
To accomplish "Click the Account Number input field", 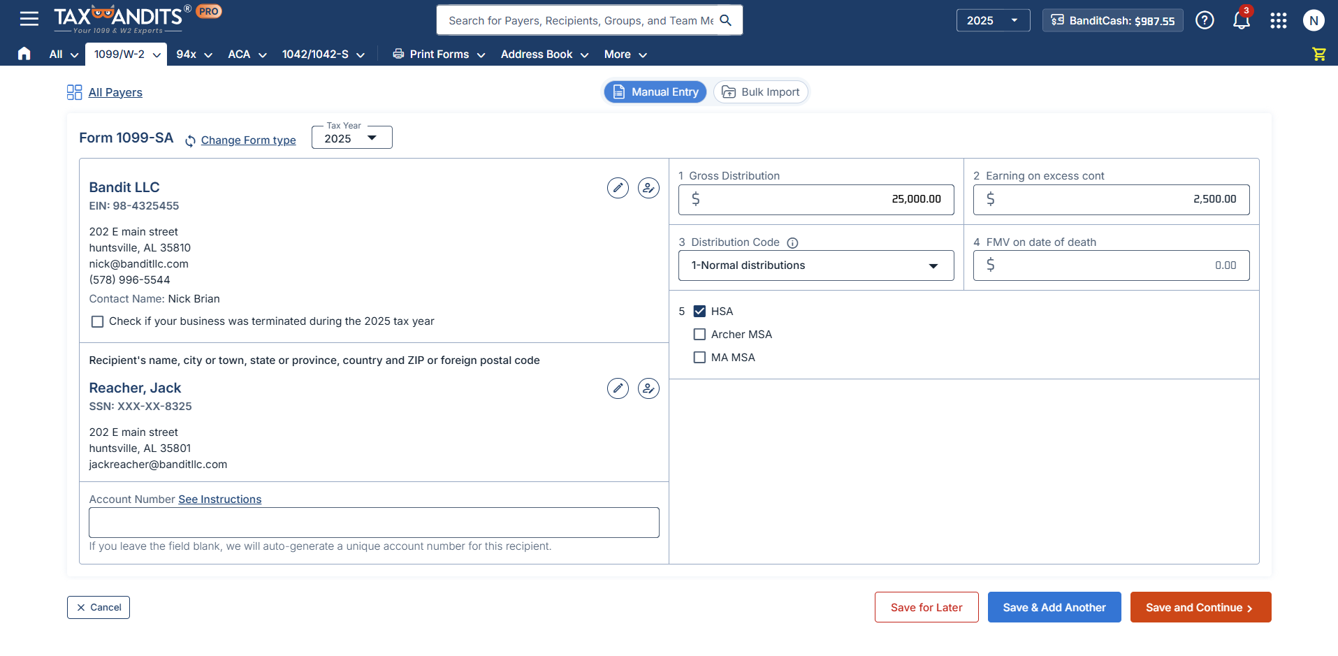I will pyautogui.click(x=374, y=523).
